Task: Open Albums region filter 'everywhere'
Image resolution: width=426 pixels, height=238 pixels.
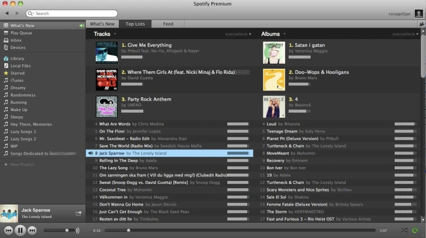Action: tap(405, 34)
